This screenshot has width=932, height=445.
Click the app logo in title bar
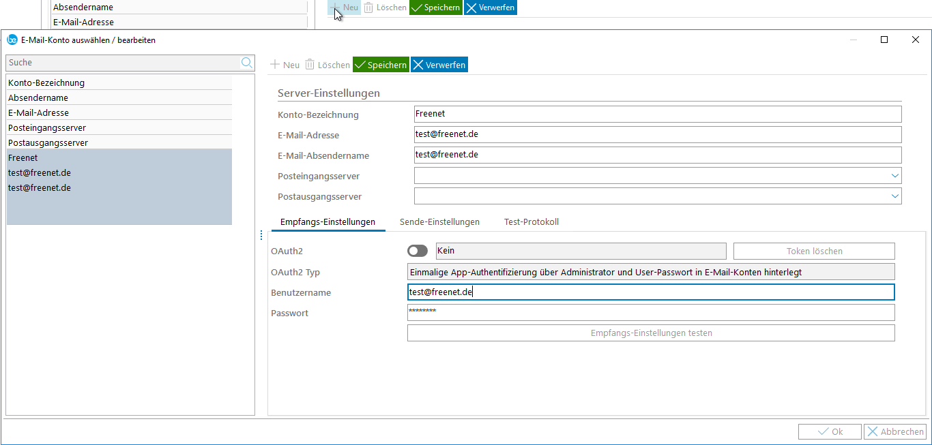click(x=12, y=40)
